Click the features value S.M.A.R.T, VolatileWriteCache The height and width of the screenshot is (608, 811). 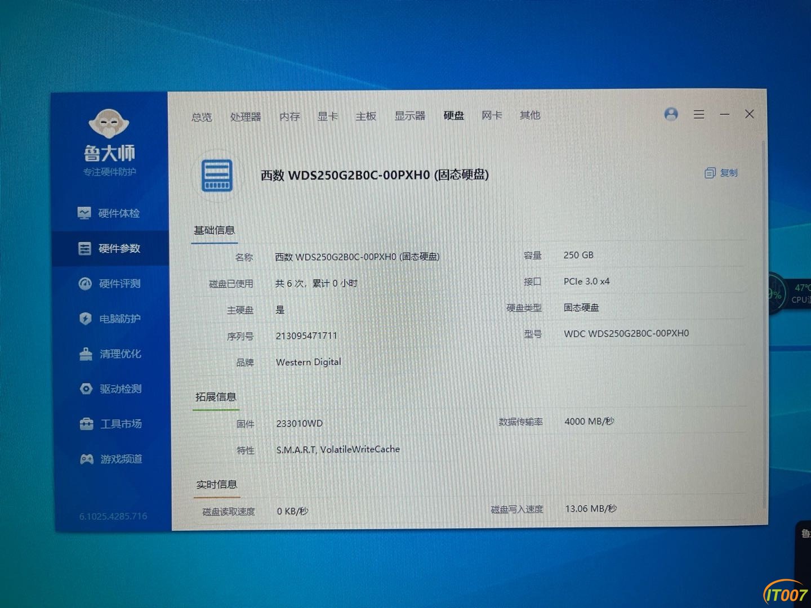pos(338,449)
